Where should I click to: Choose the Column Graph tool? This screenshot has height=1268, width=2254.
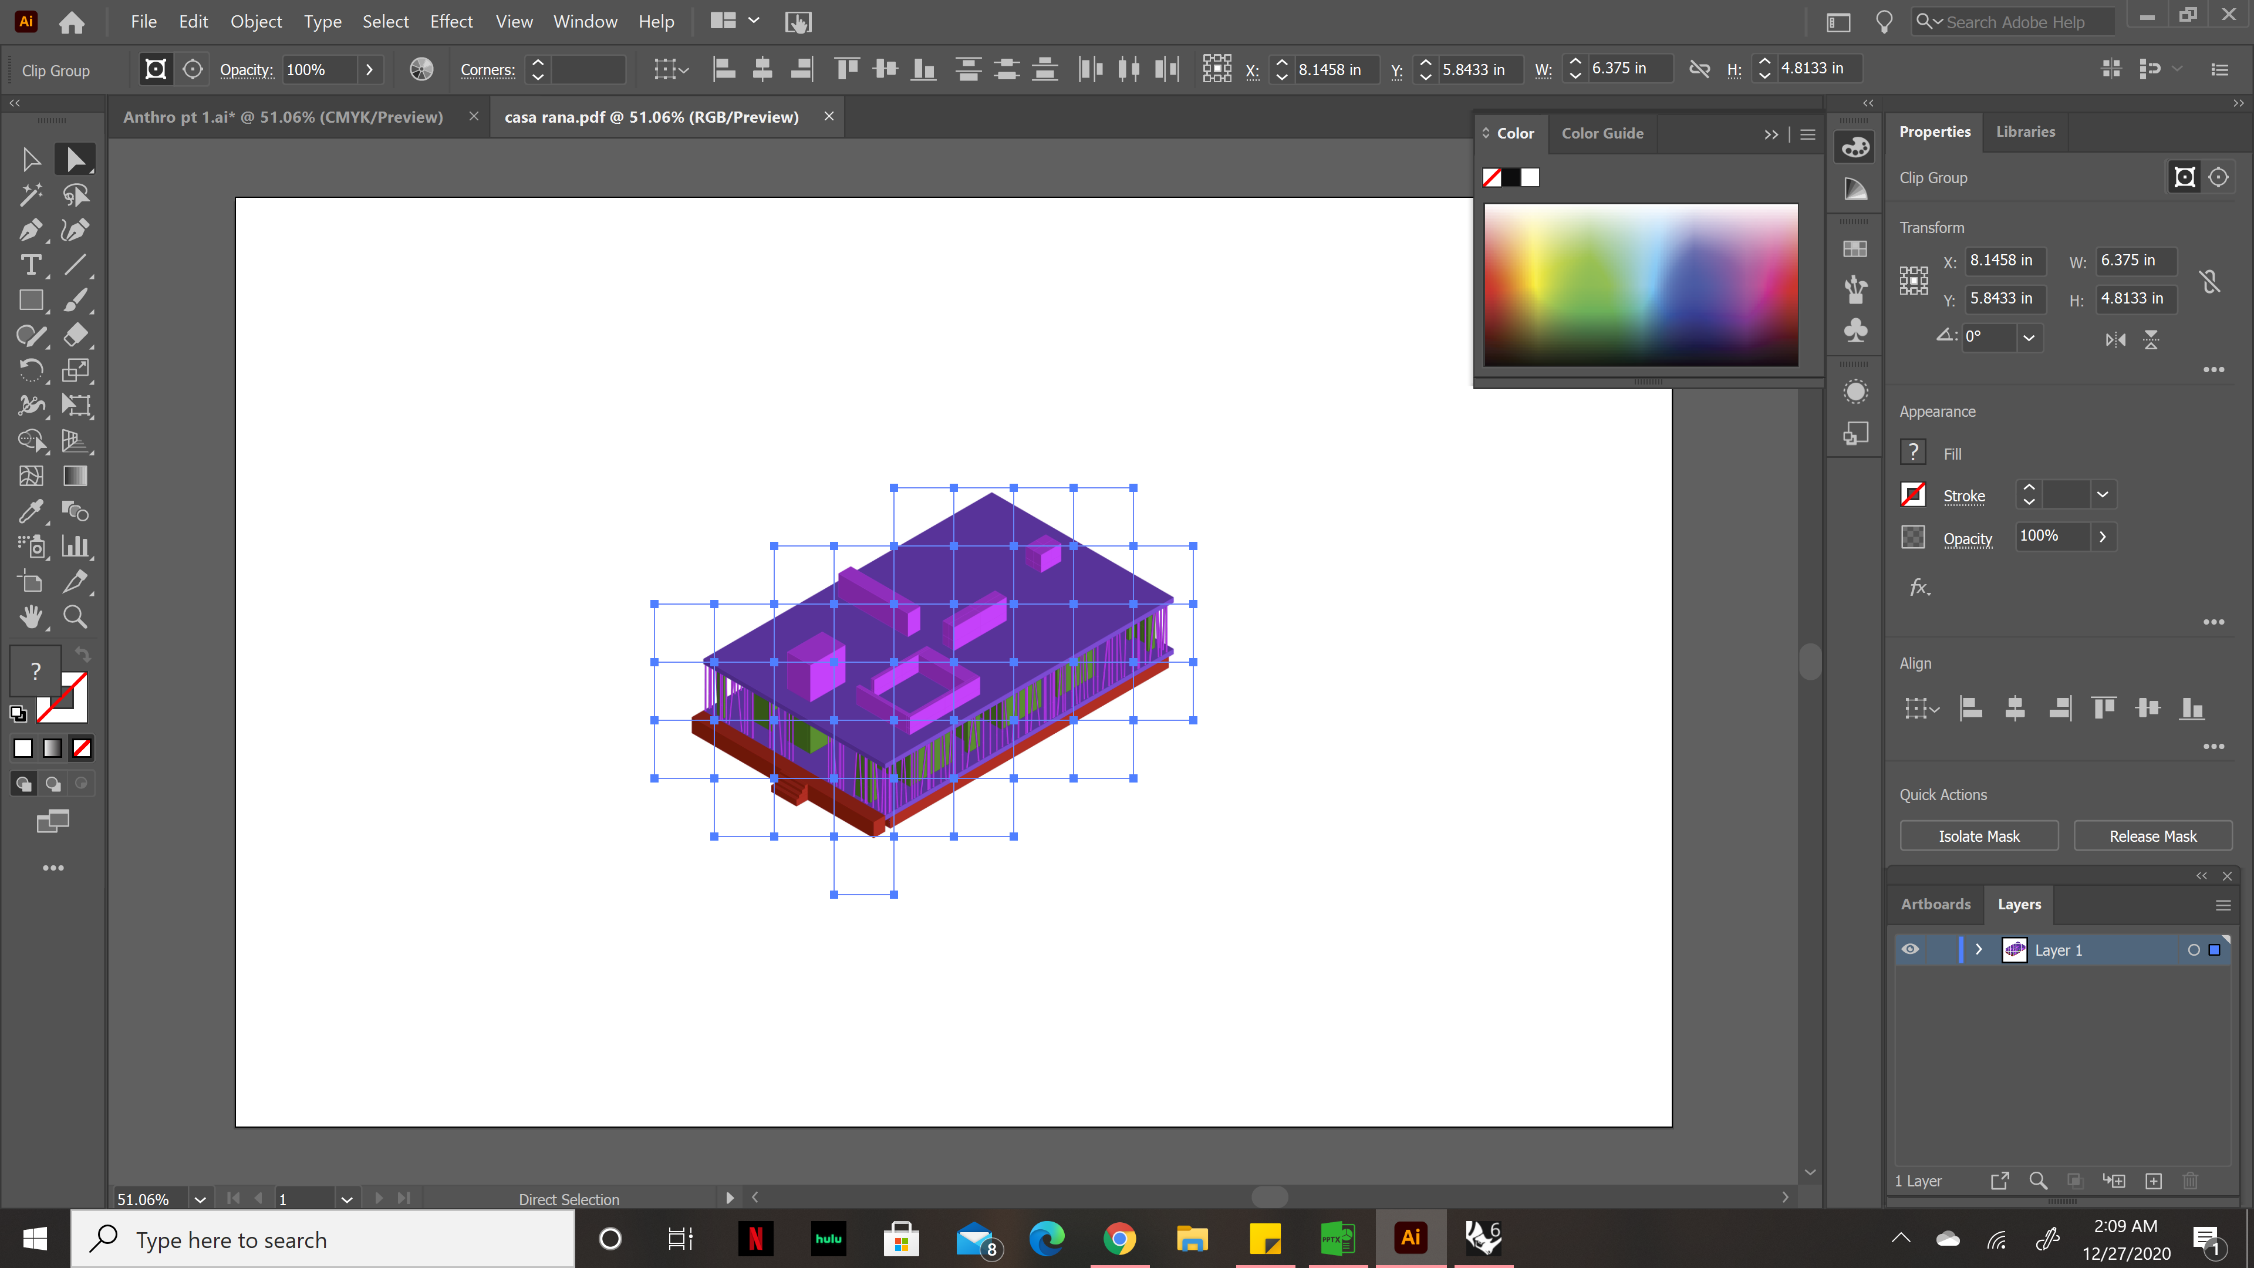pos(76,546)
